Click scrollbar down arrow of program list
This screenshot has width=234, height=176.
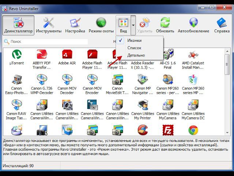pyautogui.click(x=227, y=133)
